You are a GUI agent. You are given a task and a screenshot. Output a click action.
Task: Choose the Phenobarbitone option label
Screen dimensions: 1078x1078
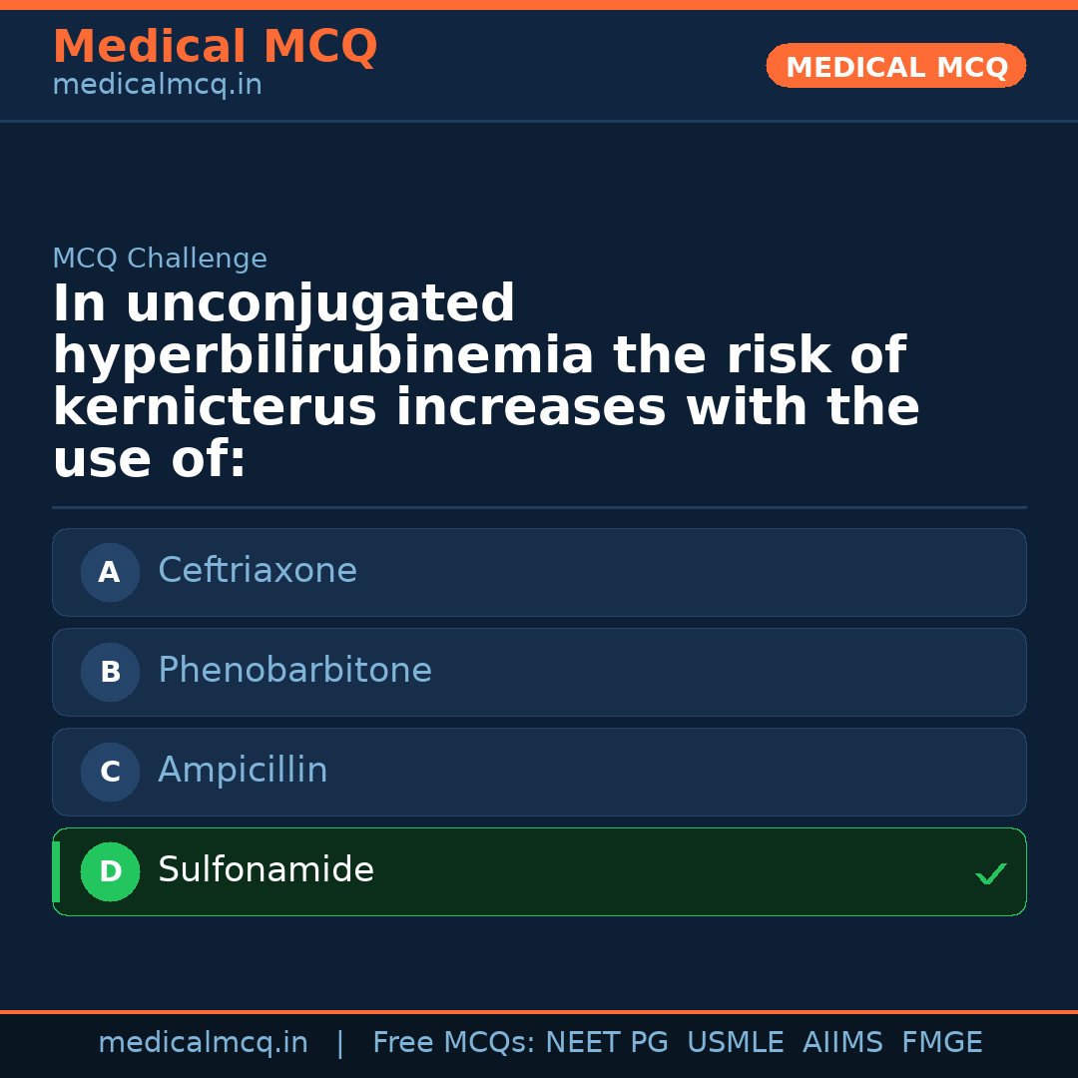coord(294,671)
